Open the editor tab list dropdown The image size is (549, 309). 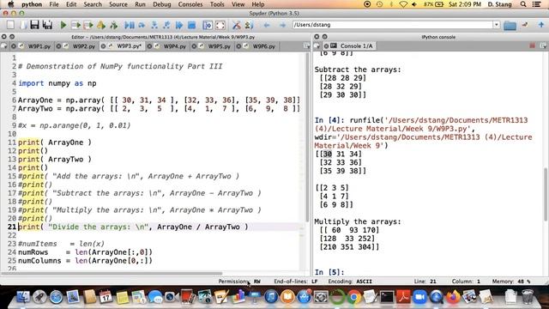click(3, 45)
